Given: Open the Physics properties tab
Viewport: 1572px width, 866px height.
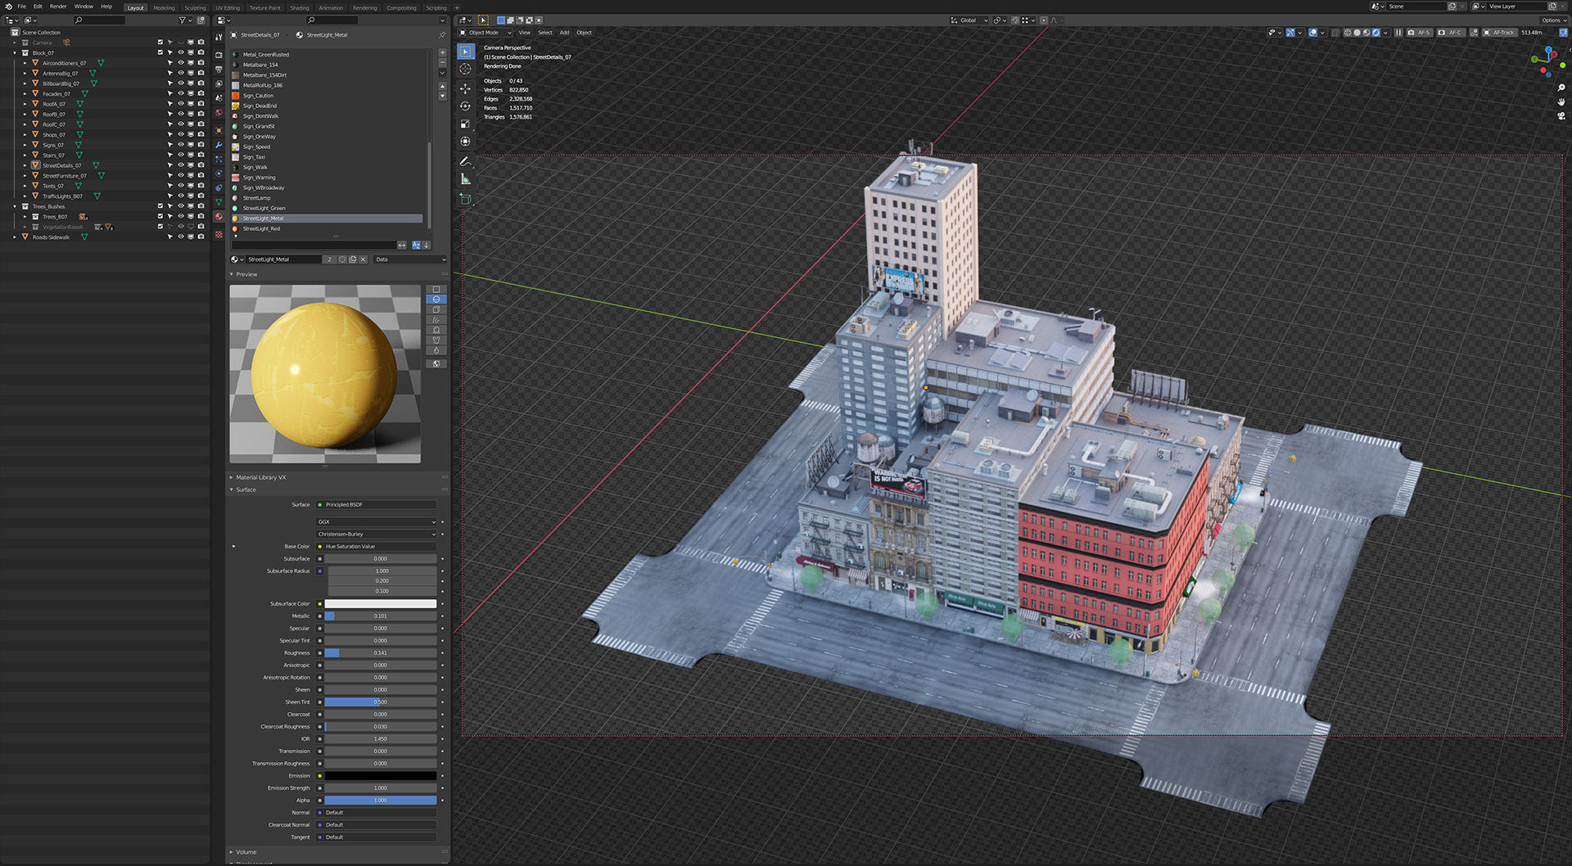Looking at the screenshot, I should pos(219,174).
